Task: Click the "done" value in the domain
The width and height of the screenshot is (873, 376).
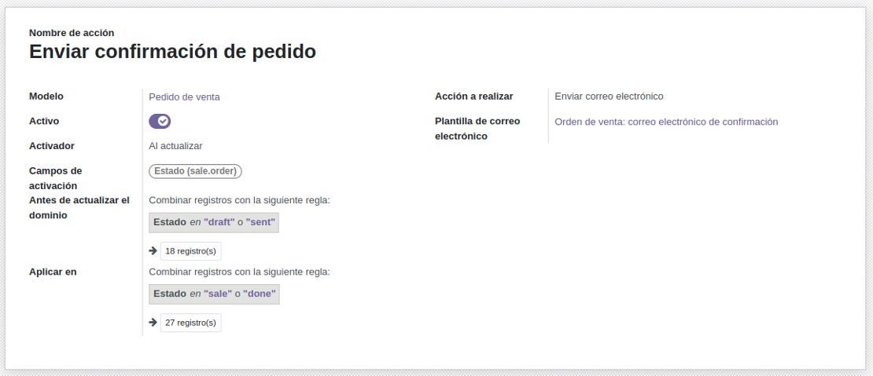Action: [260, 294]
